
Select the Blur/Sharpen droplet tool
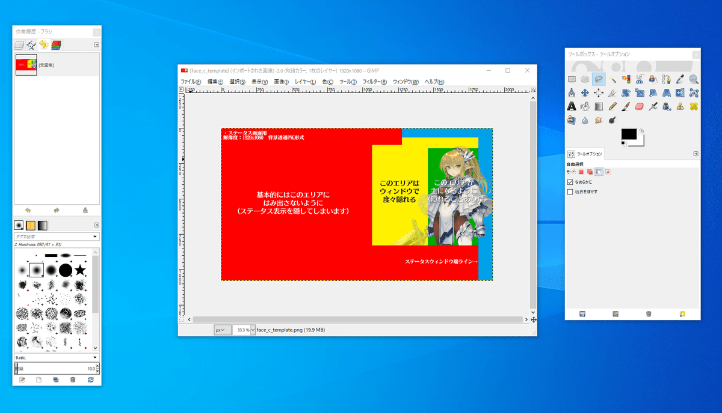point(585,120)
